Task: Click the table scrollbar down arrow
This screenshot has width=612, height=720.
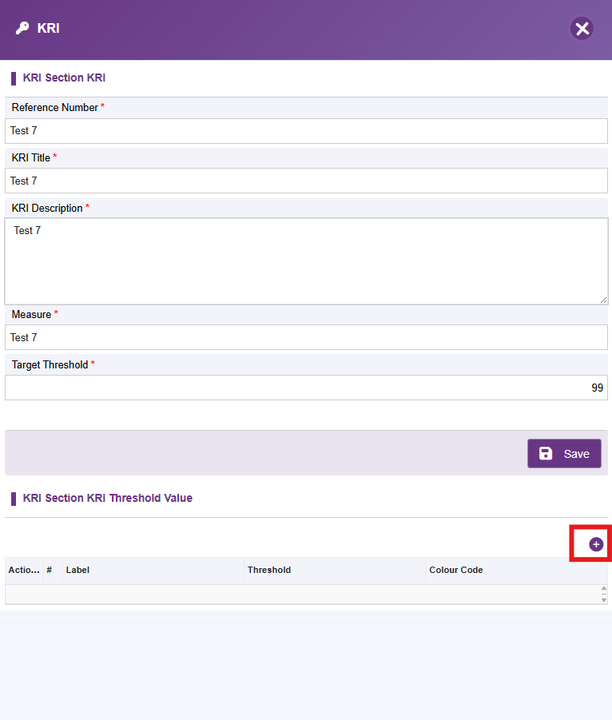Action: [604, 599]
